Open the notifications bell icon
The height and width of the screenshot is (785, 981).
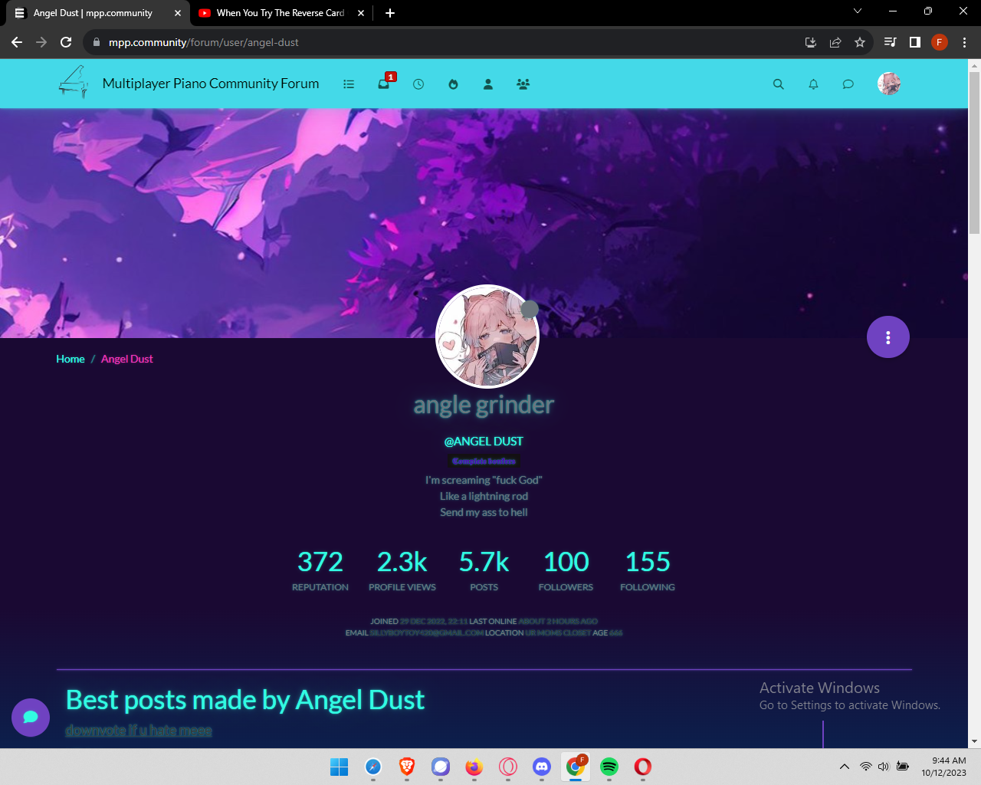pos(813,84)
